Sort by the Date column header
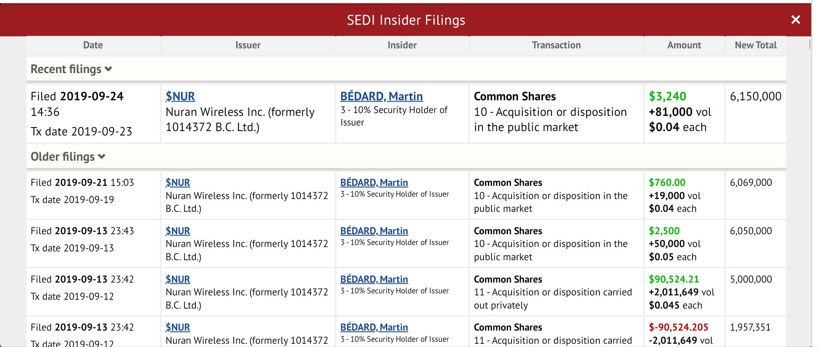This screenshot has height=347, width=820. tap(93, 45)
